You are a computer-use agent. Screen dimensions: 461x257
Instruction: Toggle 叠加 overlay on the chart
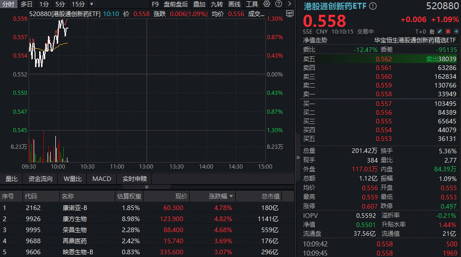(x=199, y=4)
